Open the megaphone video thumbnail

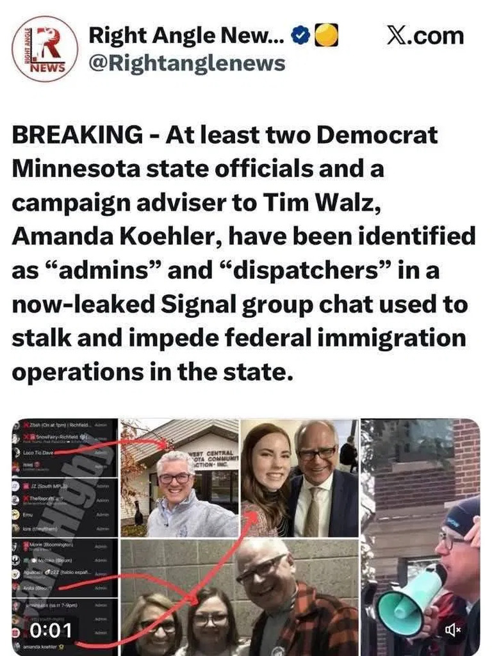pyautogui.click(x=420, y=537)
